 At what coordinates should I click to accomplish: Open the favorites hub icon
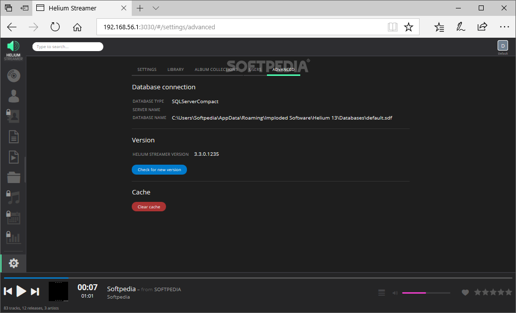pos(439,27)
